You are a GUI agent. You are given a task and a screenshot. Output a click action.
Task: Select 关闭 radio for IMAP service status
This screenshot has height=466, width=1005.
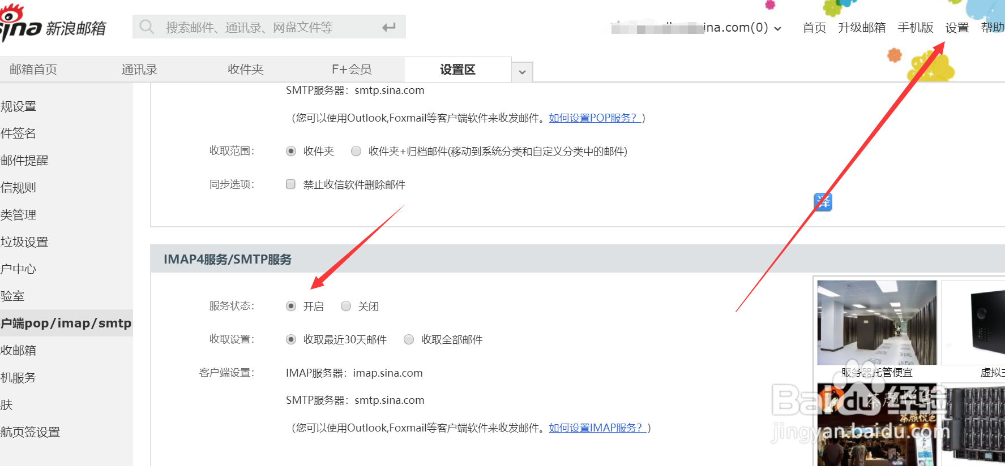(346, 306)
